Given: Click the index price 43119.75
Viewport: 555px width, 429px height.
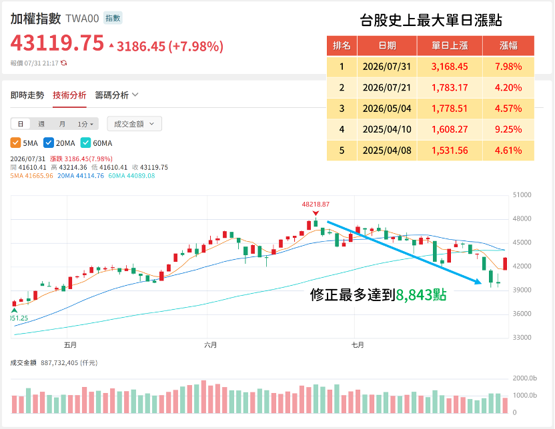Looking at the screenshot, I should coord(57,43).
